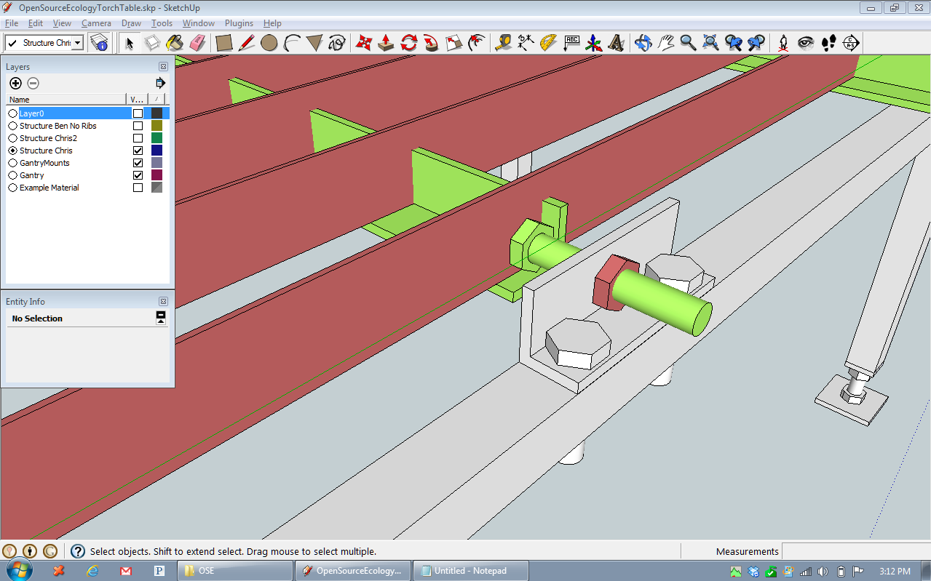This screenshot has width=931, height=581.
Task: Select the Push/Pull tool
Action: pos(387,43)
